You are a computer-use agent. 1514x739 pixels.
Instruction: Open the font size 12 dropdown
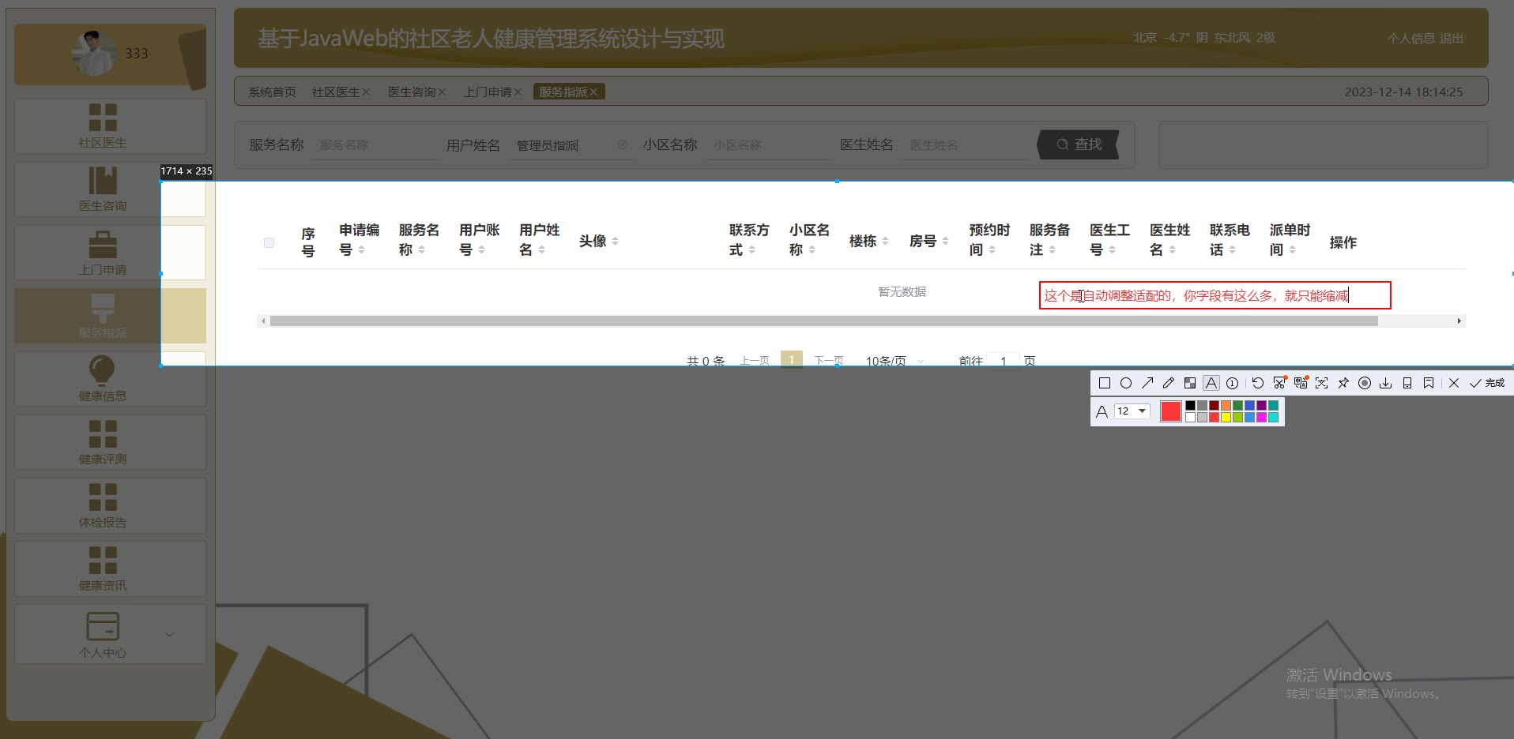pyautogui.click(x=1132, y=411)
